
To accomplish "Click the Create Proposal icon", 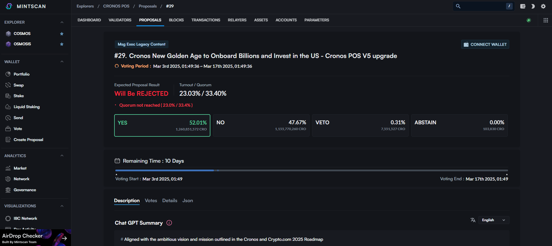I will tap(8, 140).
